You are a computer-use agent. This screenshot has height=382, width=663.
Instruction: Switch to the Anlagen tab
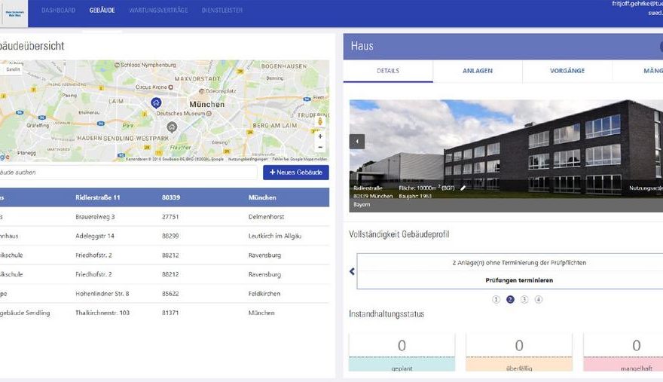click(478, 71)
